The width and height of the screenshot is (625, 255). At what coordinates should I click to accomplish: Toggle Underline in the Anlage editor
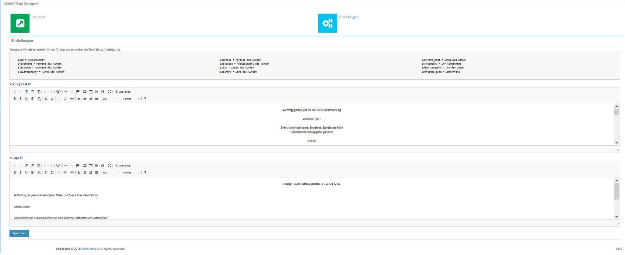pos(26,173)
